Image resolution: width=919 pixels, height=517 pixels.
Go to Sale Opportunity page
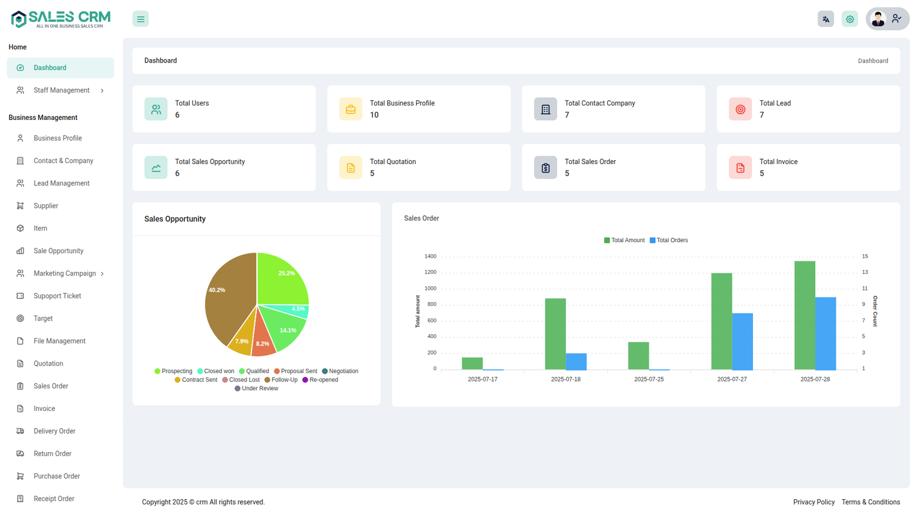pos(58,251)
